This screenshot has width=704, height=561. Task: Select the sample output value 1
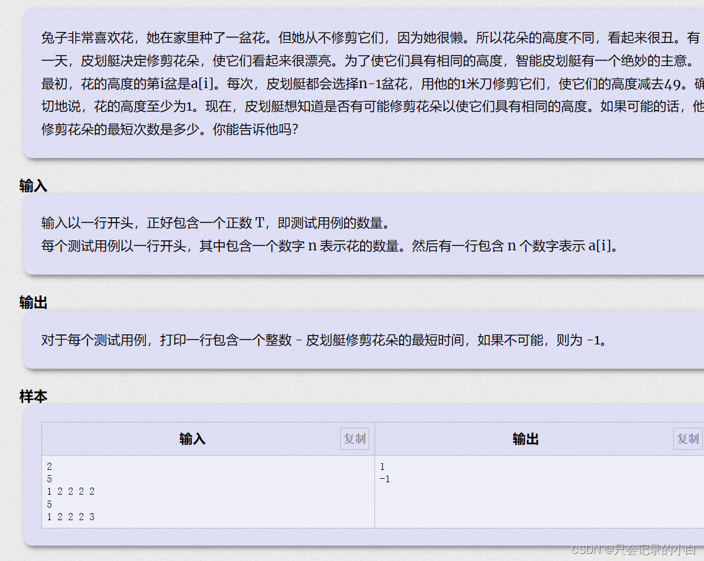tap(382, 466)
